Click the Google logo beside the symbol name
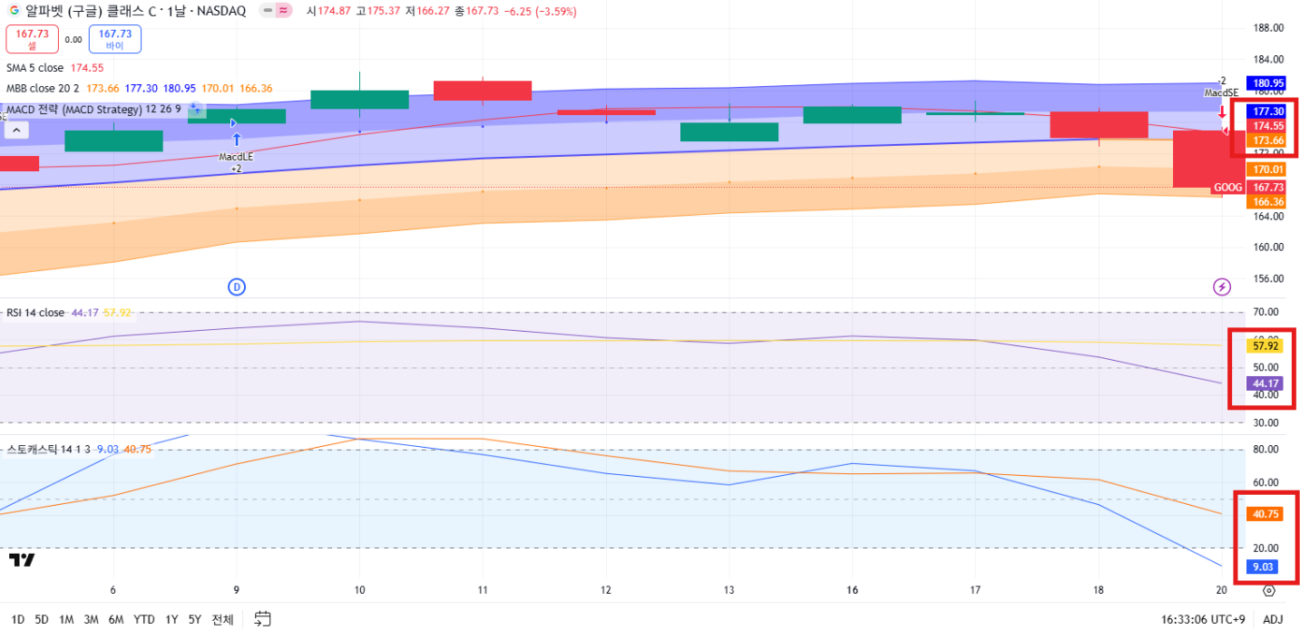This screenshot has height=630, width=1300. pyautogui.click(x=14, y=11)
